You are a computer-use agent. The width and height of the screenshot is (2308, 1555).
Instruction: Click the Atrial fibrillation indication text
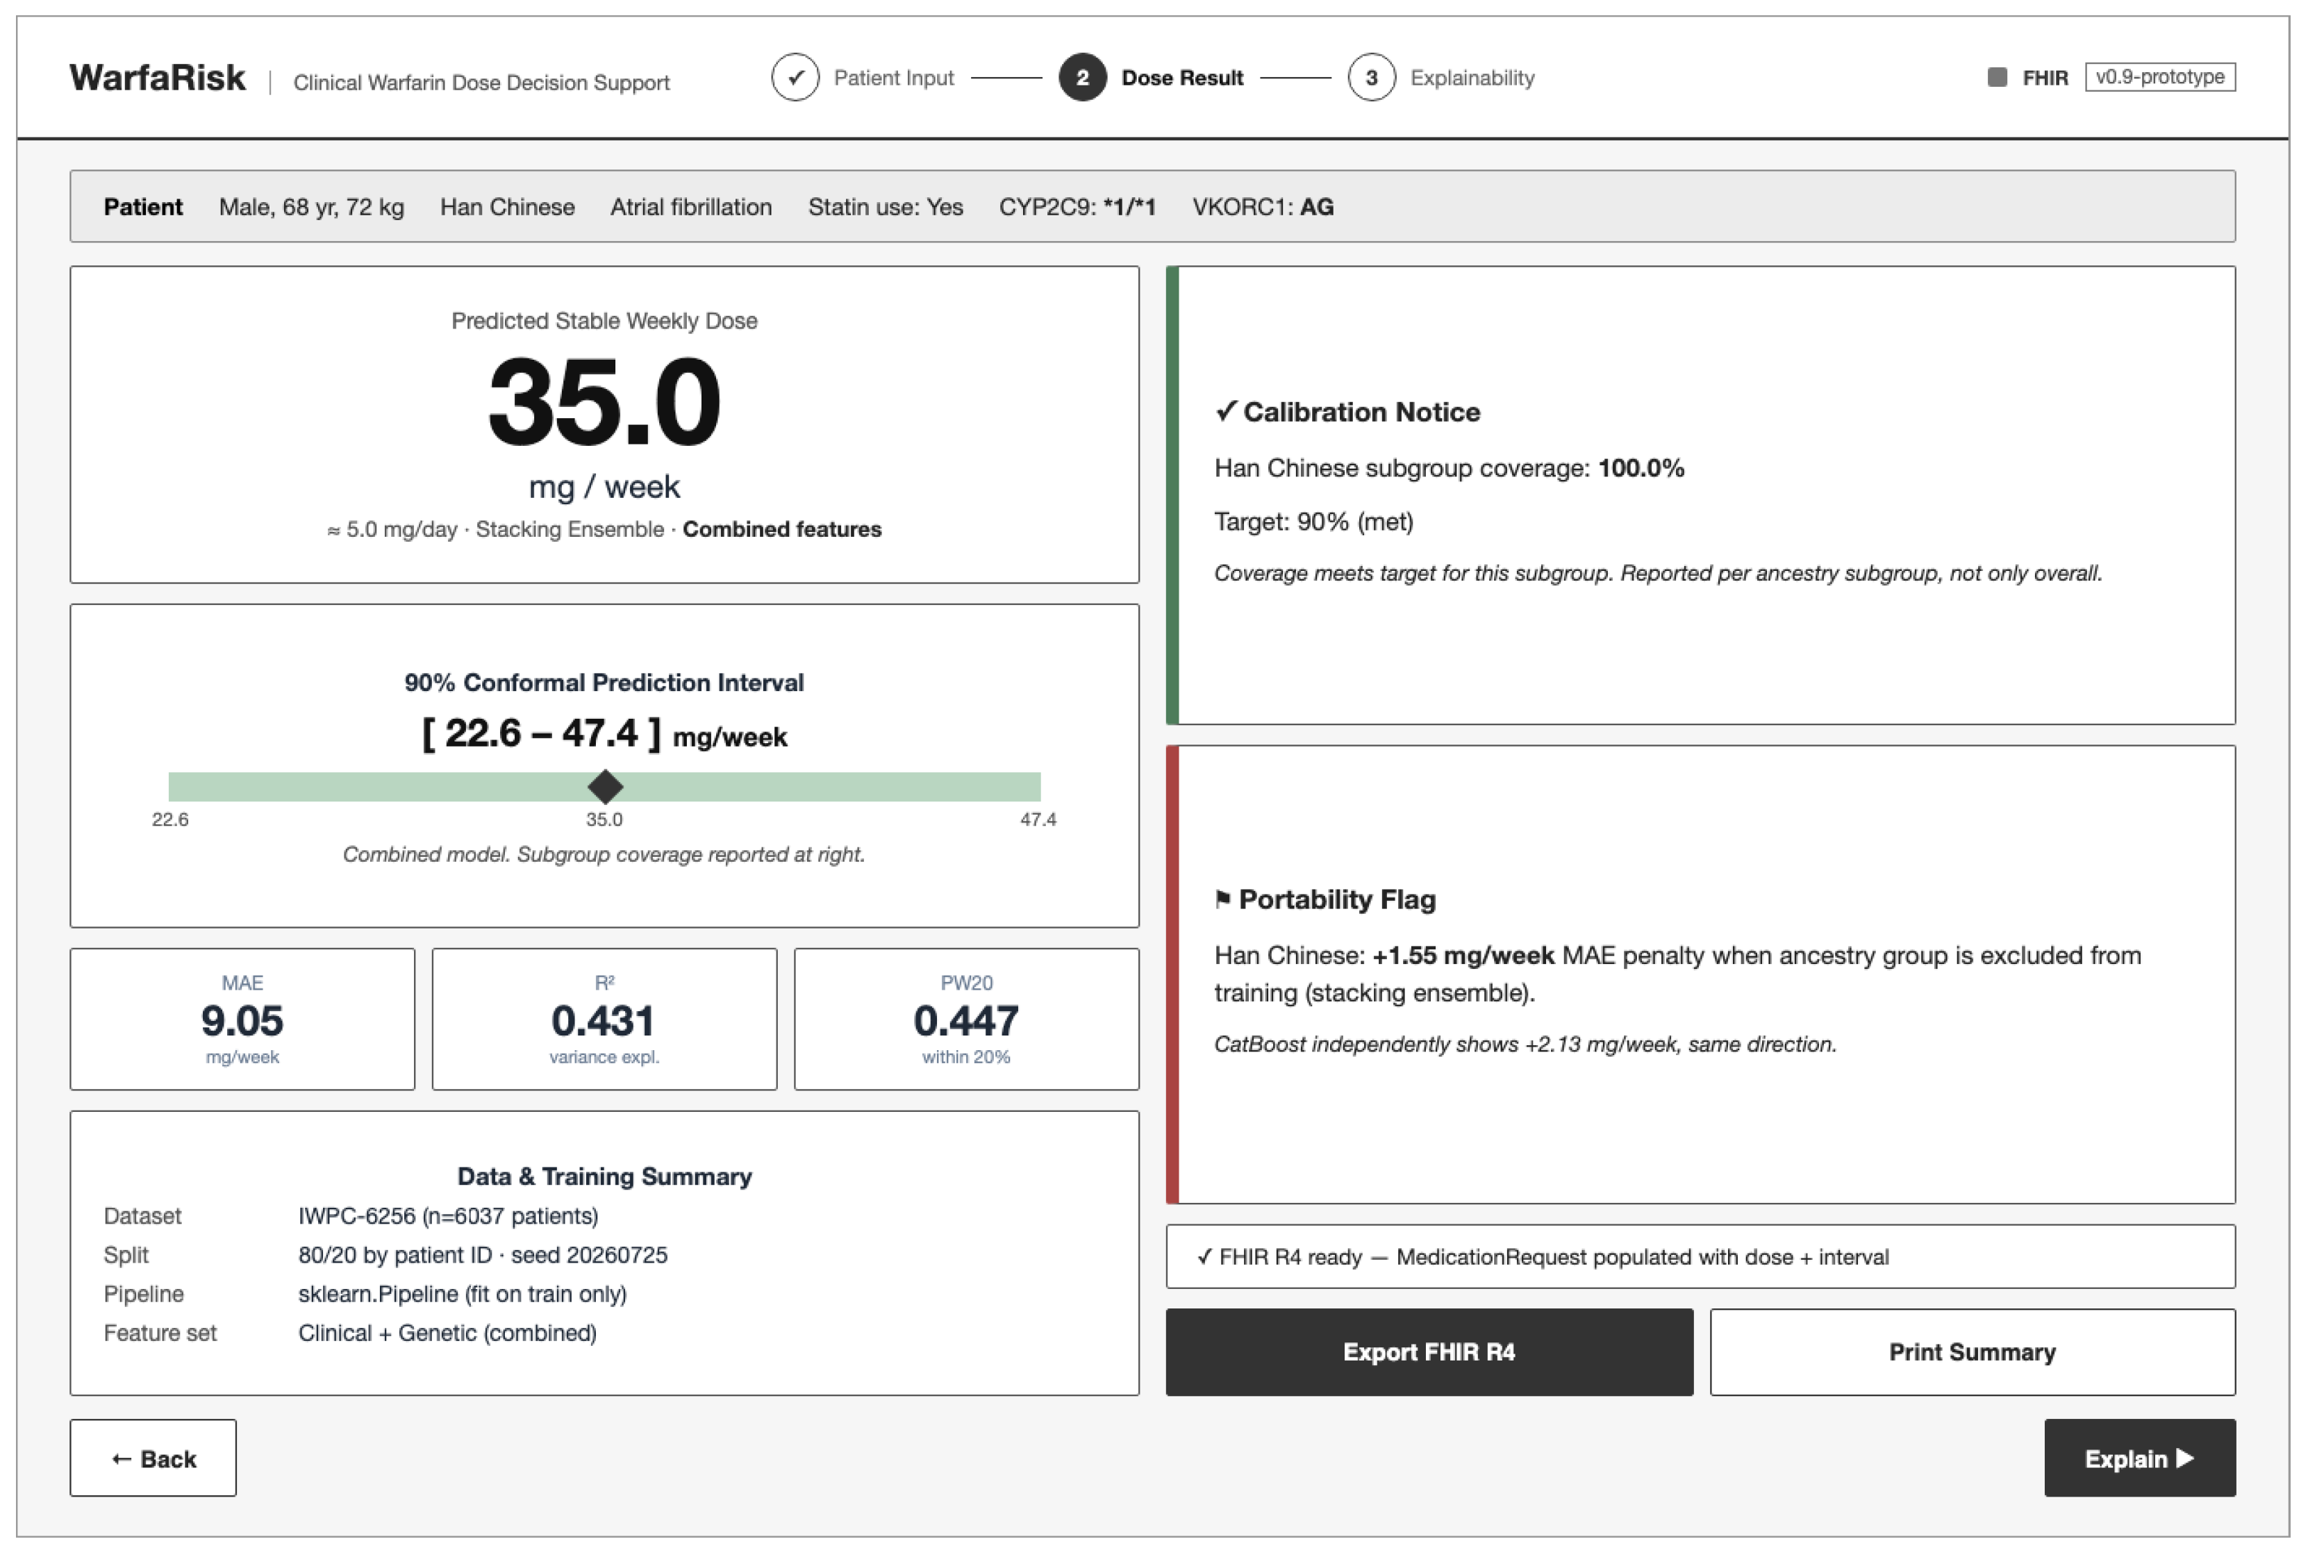(x=690, y=206)
